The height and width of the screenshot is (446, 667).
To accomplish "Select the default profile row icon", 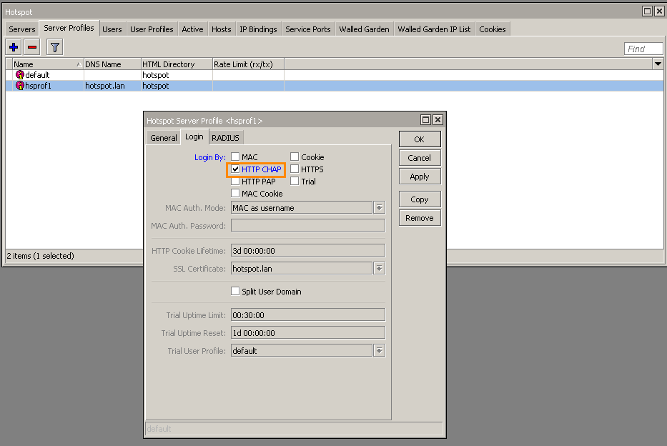I will [20, 75].
